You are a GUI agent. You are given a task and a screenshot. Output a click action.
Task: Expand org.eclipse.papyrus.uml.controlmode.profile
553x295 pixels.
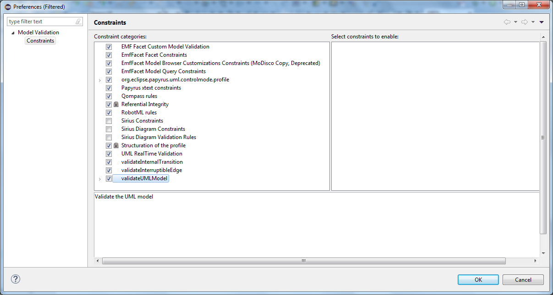[x=100, y=80]
